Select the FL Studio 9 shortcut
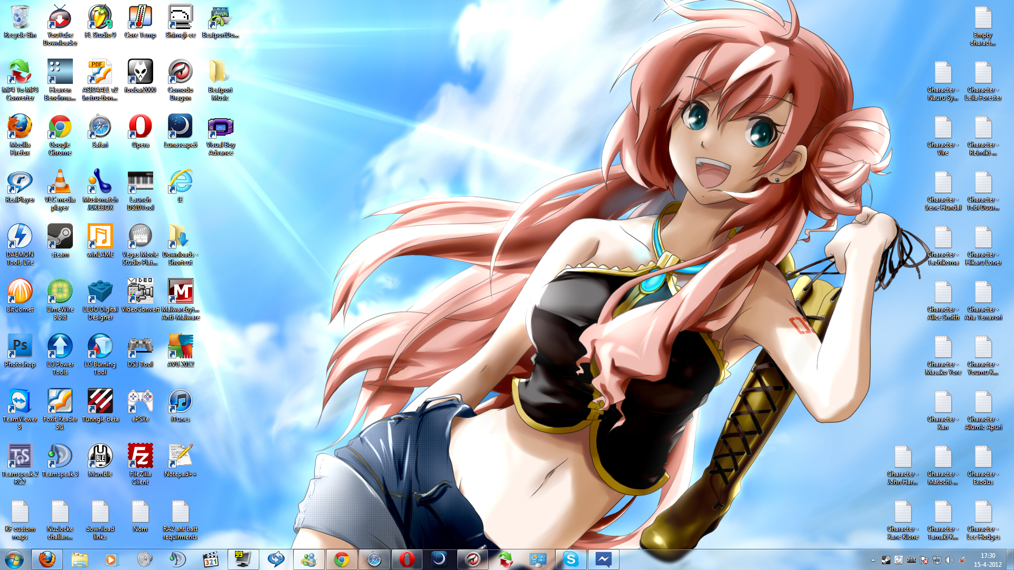1014x570 pixels. 100,22
